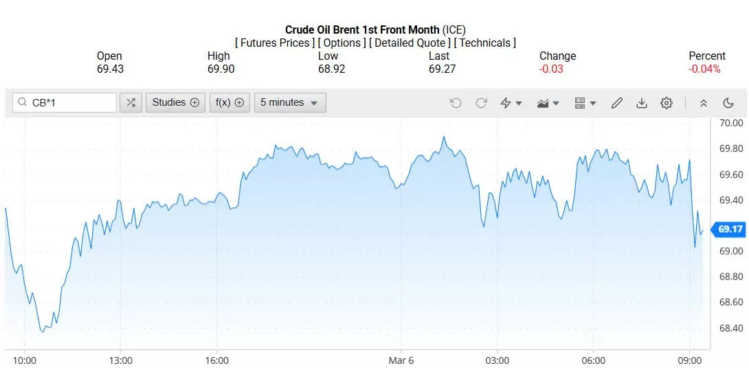Expand the chart layout template dropdown
This screenshot has height=368, width=749.
tap(585, 103)
